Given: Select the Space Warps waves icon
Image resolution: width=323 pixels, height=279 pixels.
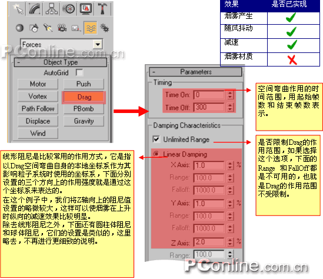Looking at the screenshot, I should pyautogui.click(x=91, y=28).
